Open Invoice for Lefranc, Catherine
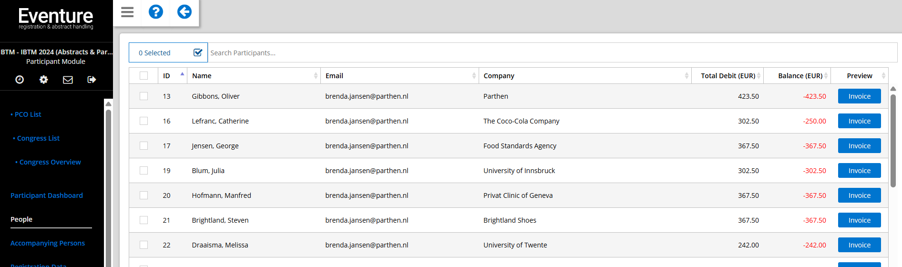Screen dimensions: 902x267 click(x=859, y=121)
